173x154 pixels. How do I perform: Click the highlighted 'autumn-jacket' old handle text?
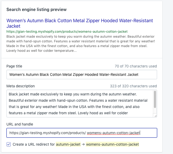(68, 144)
